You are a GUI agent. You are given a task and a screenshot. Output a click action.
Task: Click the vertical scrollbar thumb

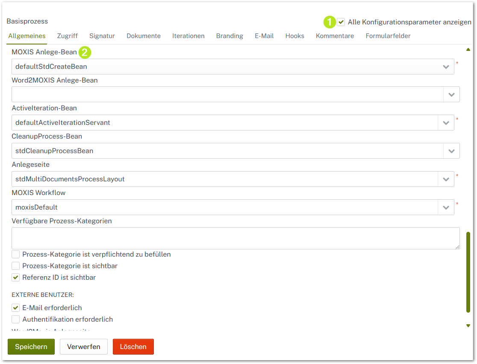click(x=468, y=272)
